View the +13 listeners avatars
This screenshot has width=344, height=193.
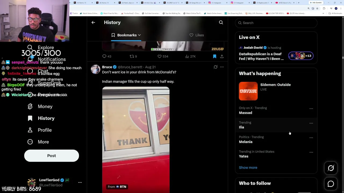click(x=301, y=56)
